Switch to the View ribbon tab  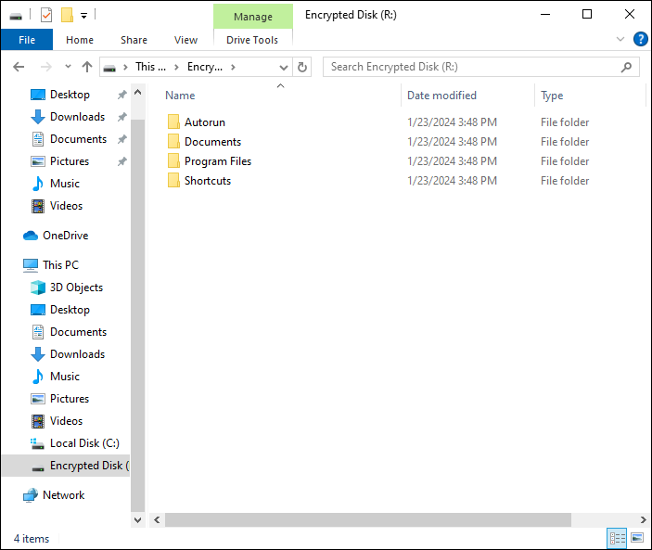[x=185, y=40]
